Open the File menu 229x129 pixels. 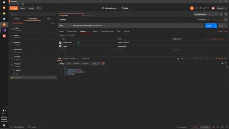point(10,4)
